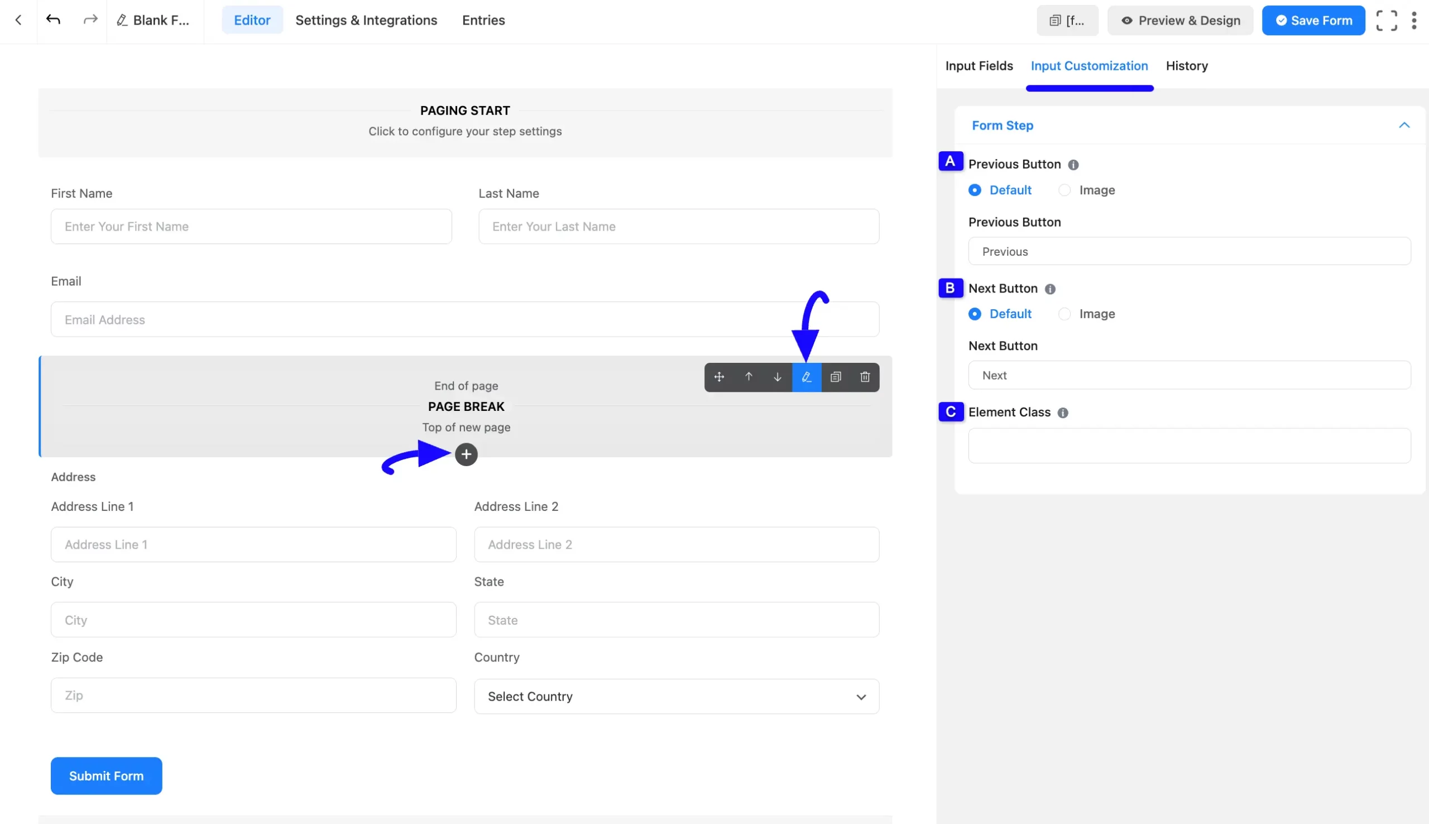Open Settings & Integrations tab

[x=366, y=20]
